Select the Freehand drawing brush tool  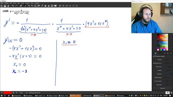(x=25, y=6)
